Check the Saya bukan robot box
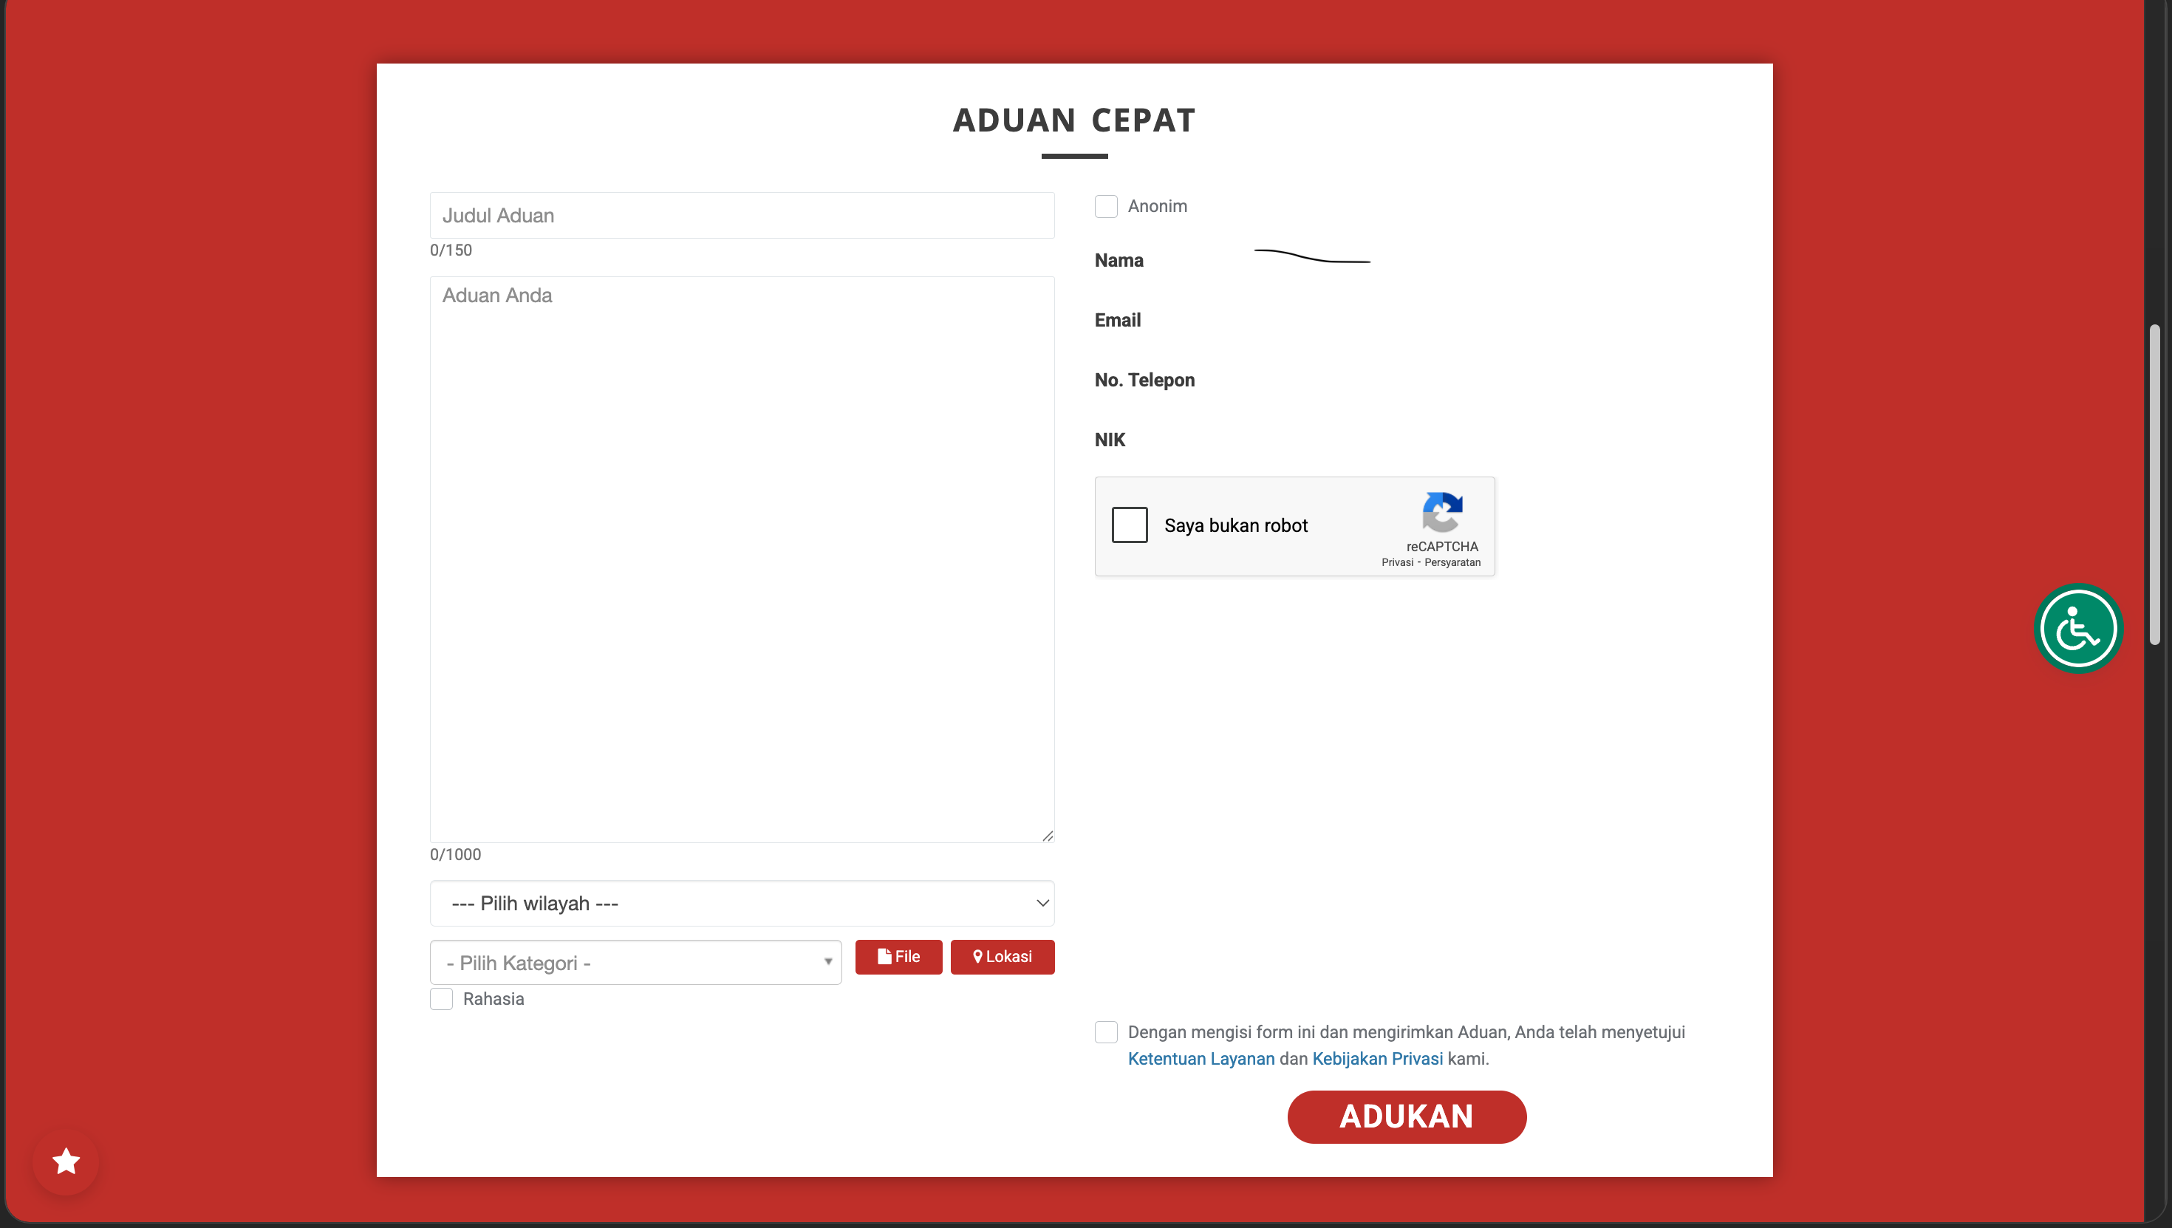This screenshot has width=2172, height=1228. (1129, 525)
